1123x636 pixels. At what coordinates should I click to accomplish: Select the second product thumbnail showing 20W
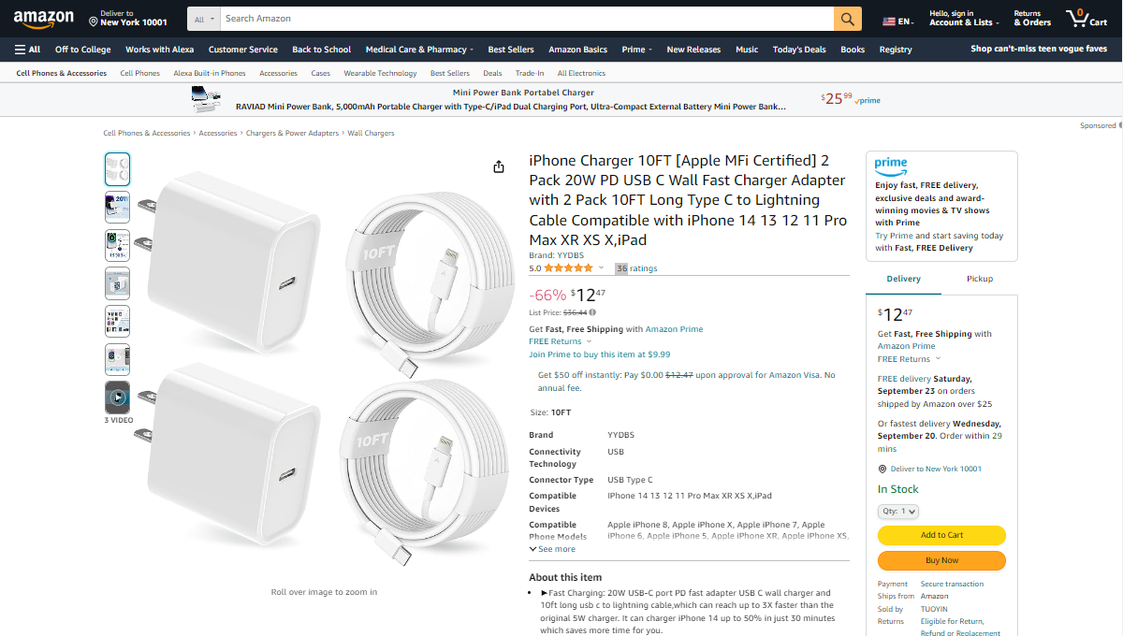[117, 207]
